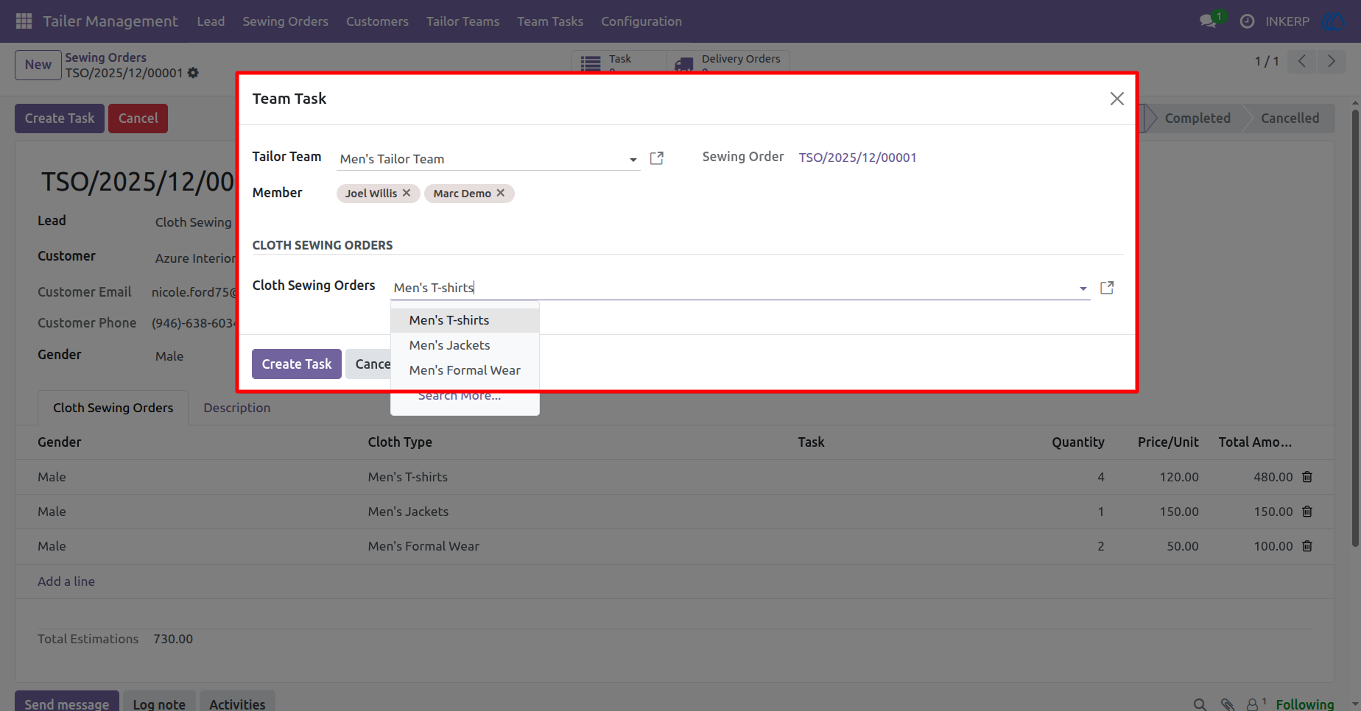
Task: Click the New button
Action: pyautogui.click(x=38, y=65)
